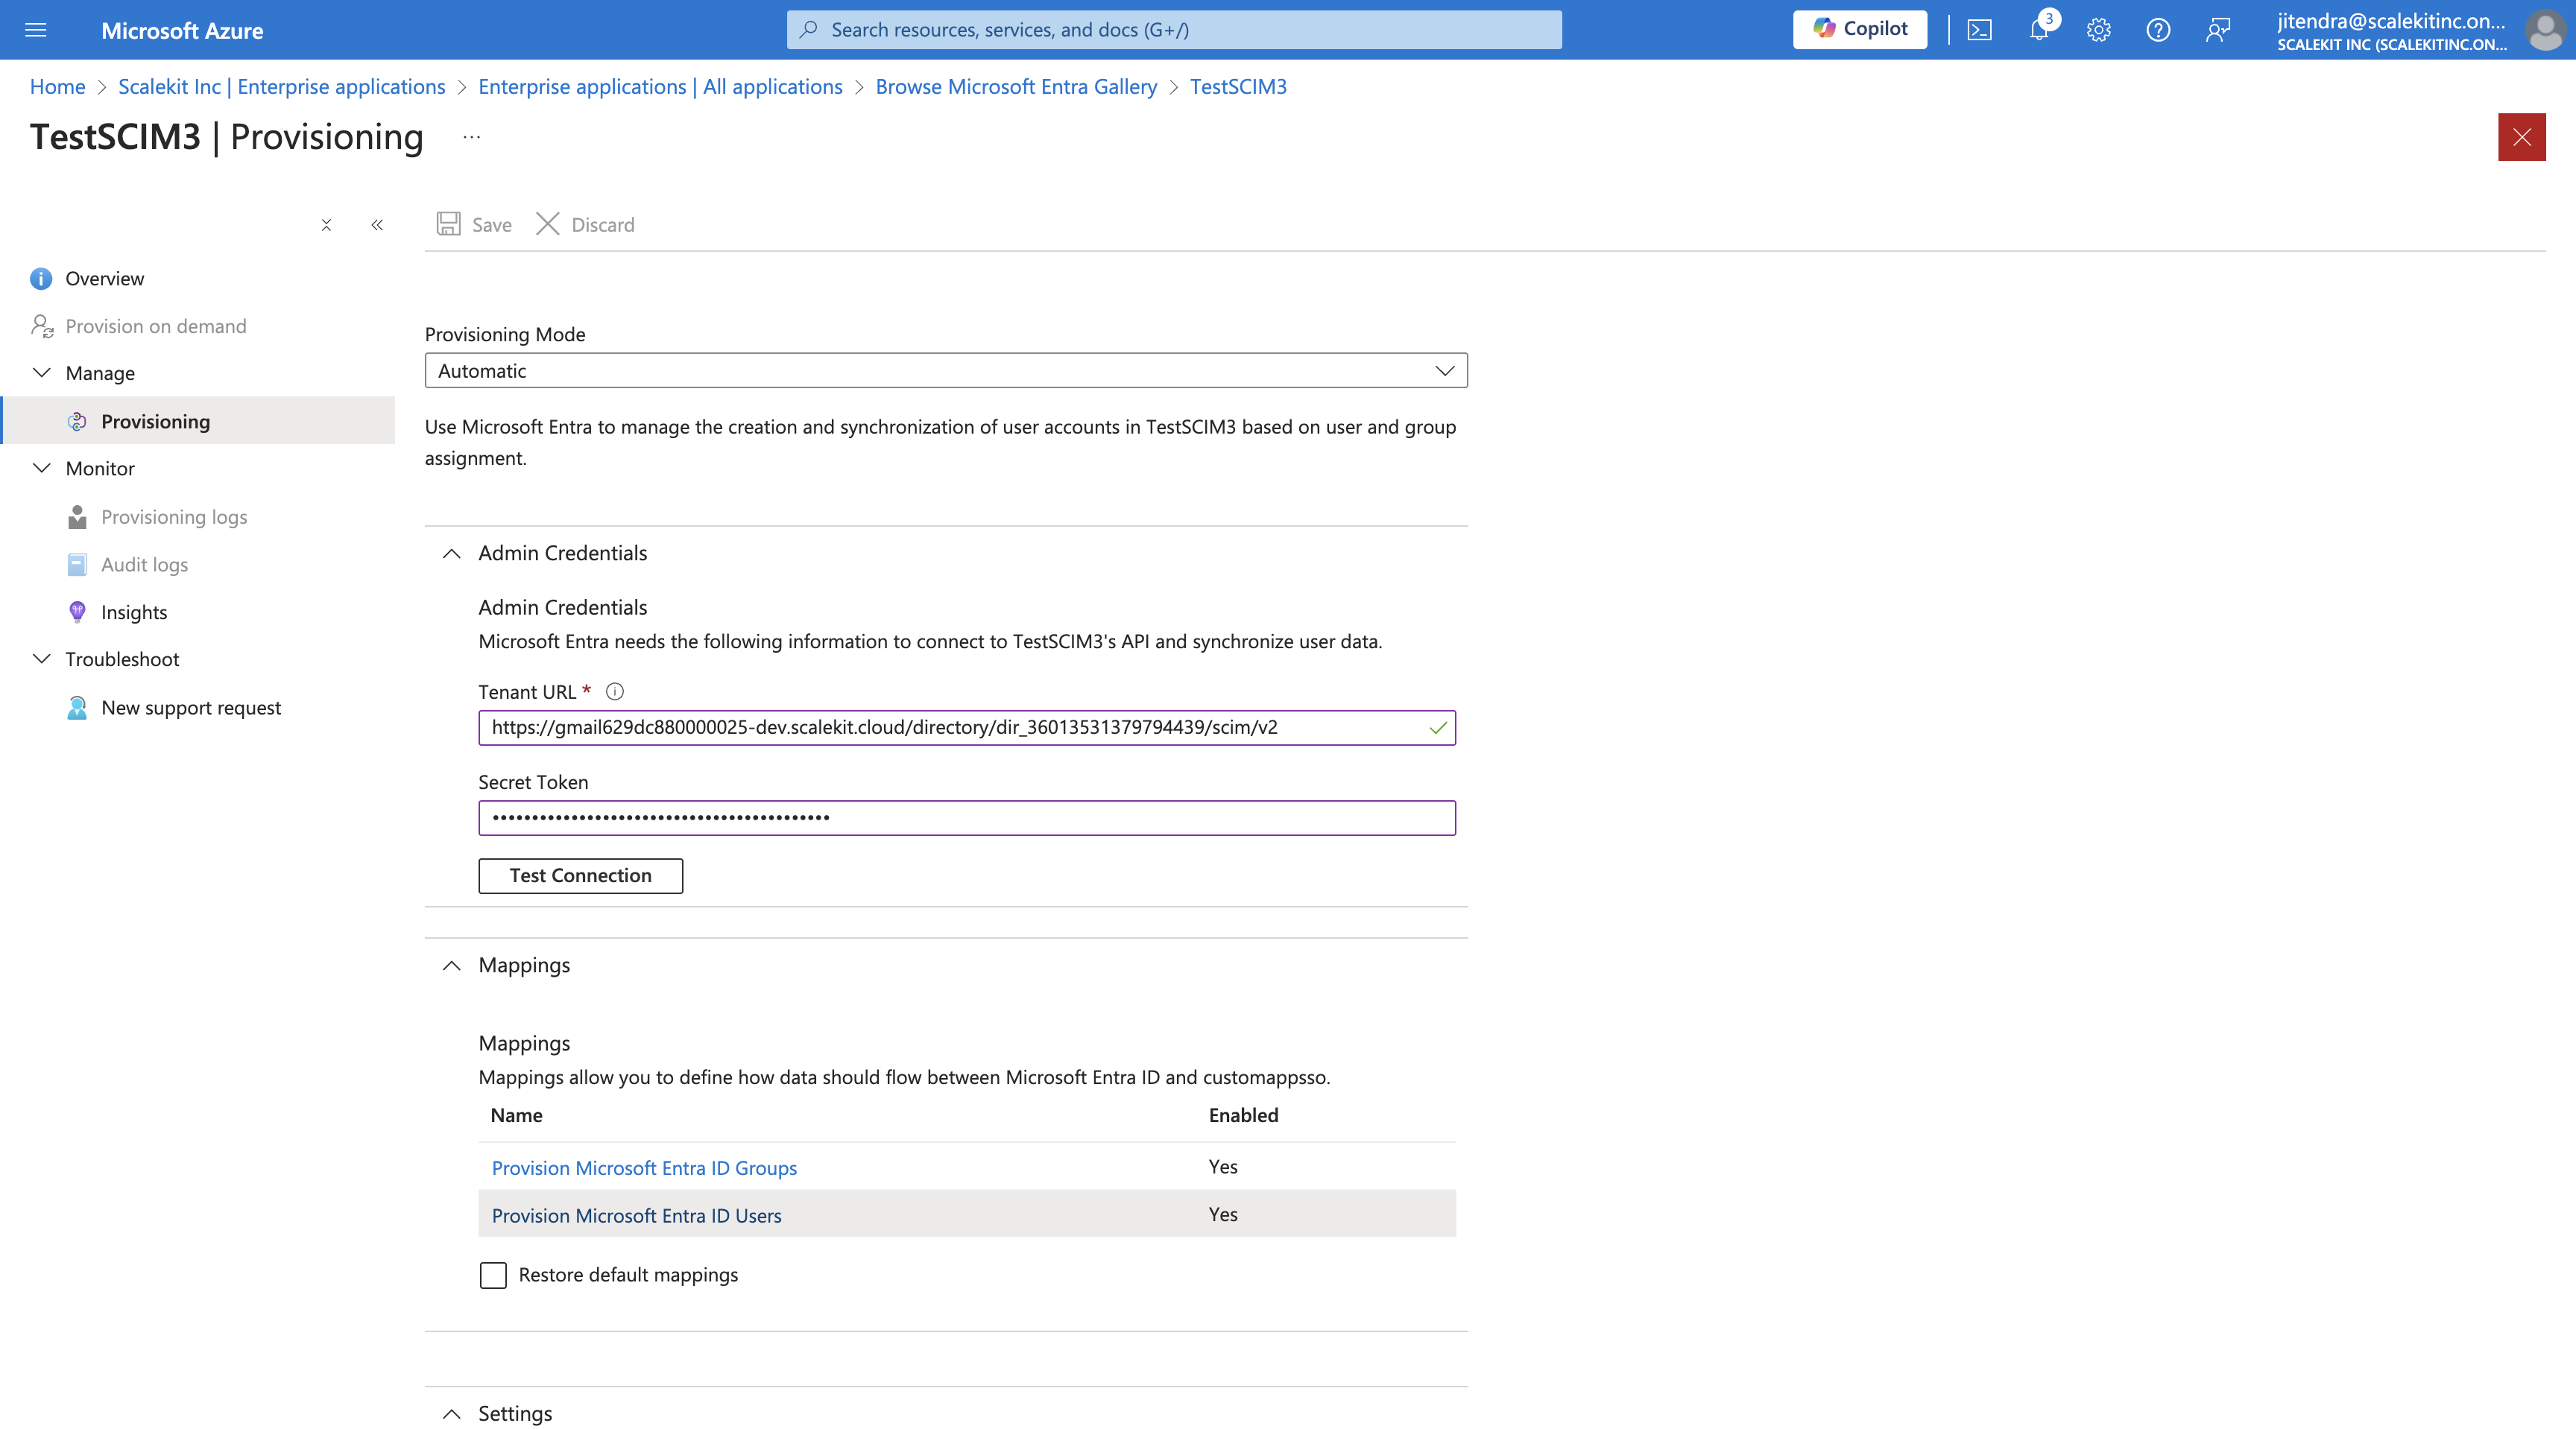Viewport: 2576px width, 1429px height.
Task: Click the Provision on demand user icon
Action: coord(41,326)
